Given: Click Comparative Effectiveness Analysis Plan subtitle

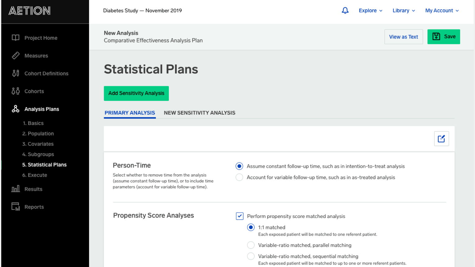Looking at the screenshot, I should click(153, 41).
